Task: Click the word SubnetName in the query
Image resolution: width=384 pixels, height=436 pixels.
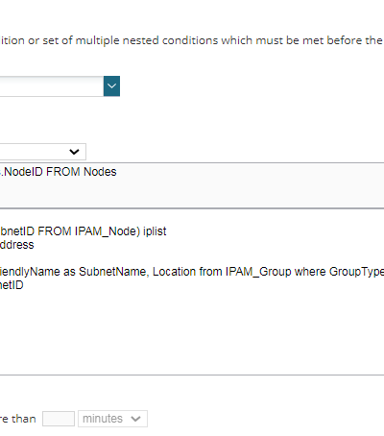Action: click(112, 272)
